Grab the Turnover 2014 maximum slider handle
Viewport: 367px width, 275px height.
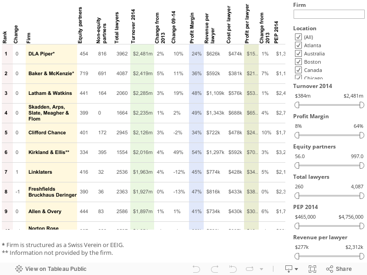pos(362,105)
